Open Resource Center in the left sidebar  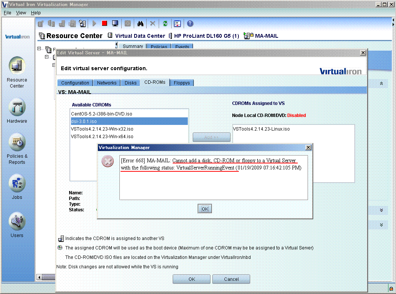(x=17, y=72)
